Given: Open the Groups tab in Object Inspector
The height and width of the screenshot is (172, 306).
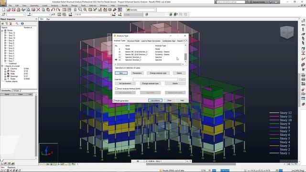Looking at the screenshot, I should (x=16, y=91).
